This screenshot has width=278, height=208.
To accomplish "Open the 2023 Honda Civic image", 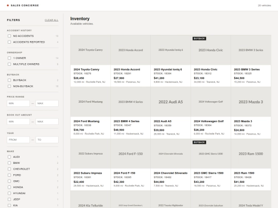I will 211,50.
